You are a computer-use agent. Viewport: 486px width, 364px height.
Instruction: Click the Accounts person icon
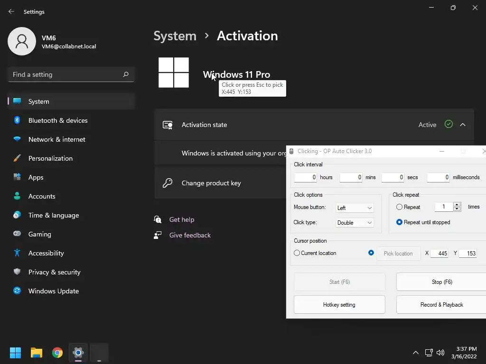point(17,196)
